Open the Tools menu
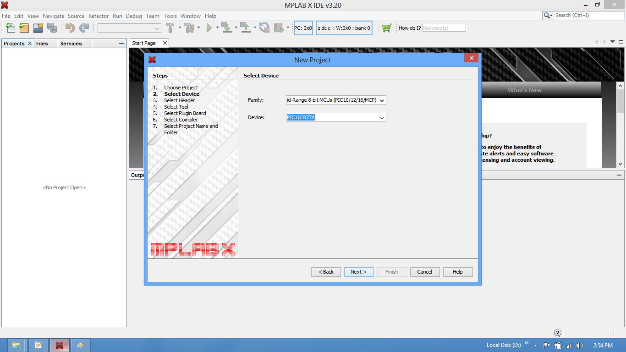626x352 pixels. point(170,16)
